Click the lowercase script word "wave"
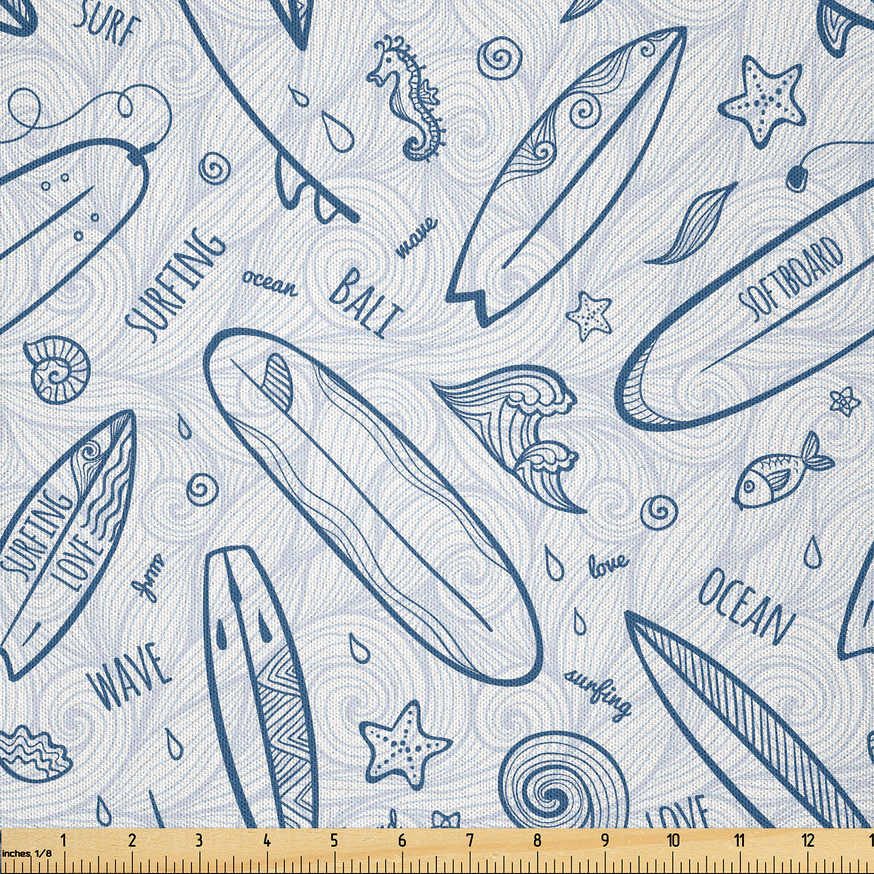This screenshot has height=874, width=874. [x=417, y=237]
